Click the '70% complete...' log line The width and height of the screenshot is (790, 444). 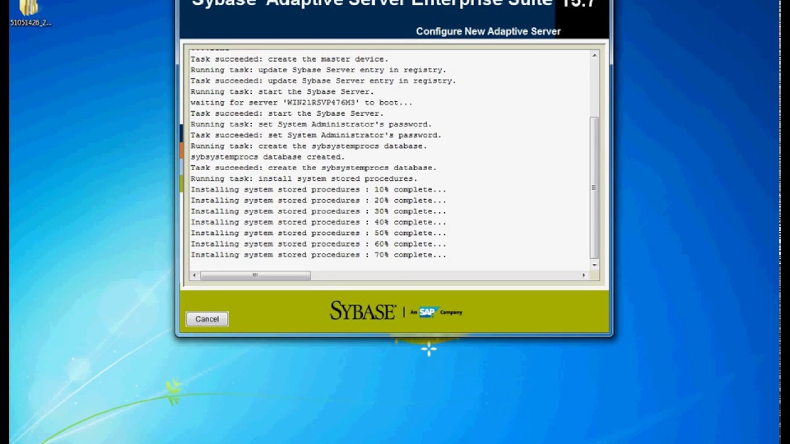[x=318, y=255]
